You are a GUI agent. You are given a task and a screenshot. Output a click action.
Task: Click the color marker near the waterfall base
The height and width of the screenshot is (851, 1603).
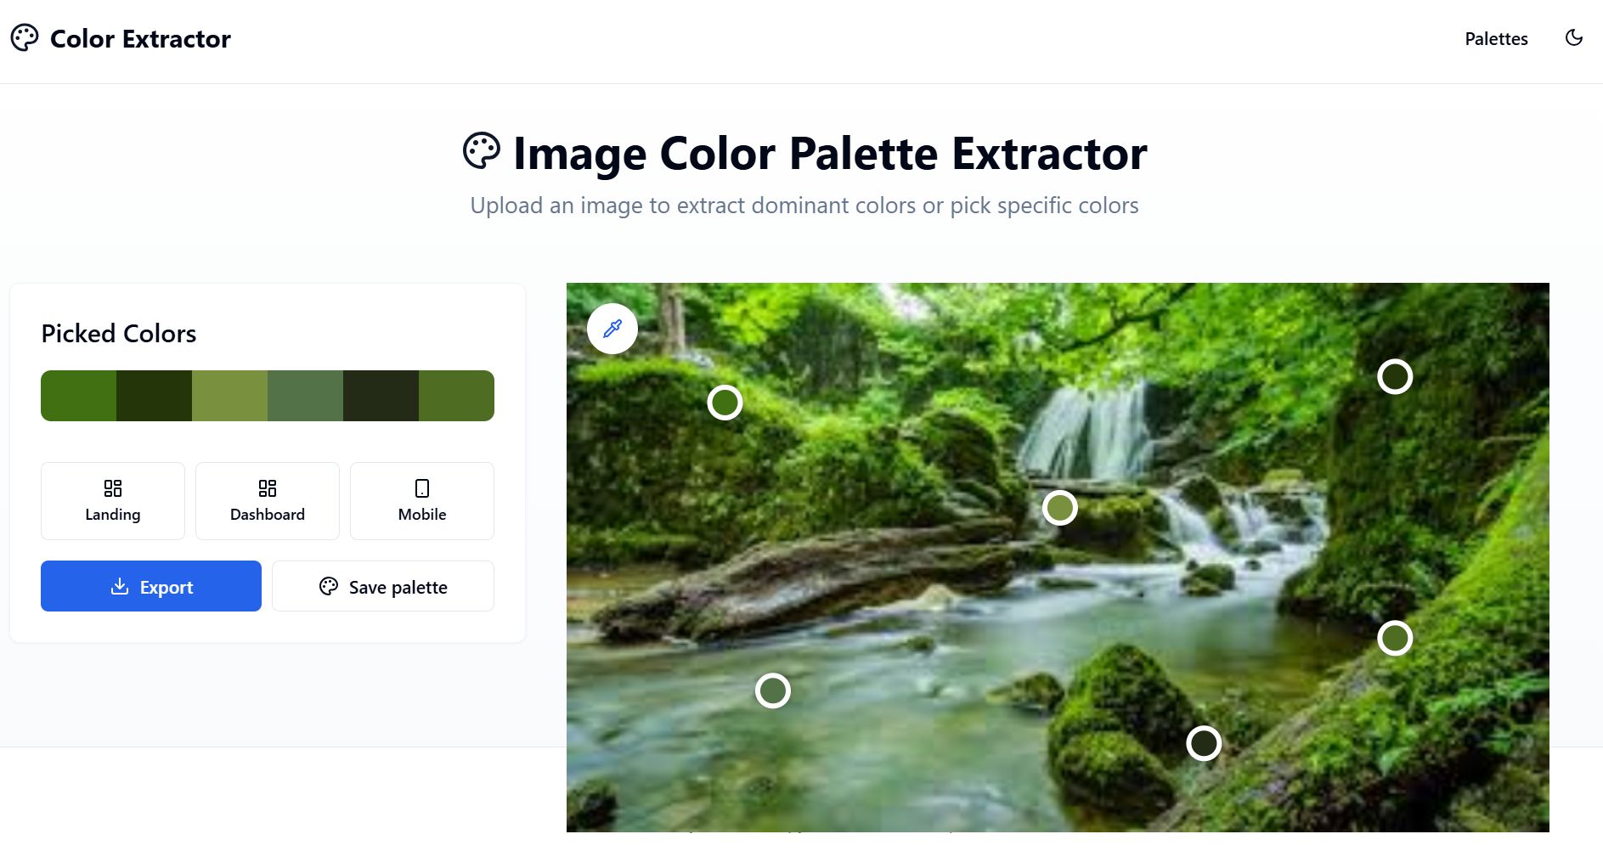tap(1060, 508)
